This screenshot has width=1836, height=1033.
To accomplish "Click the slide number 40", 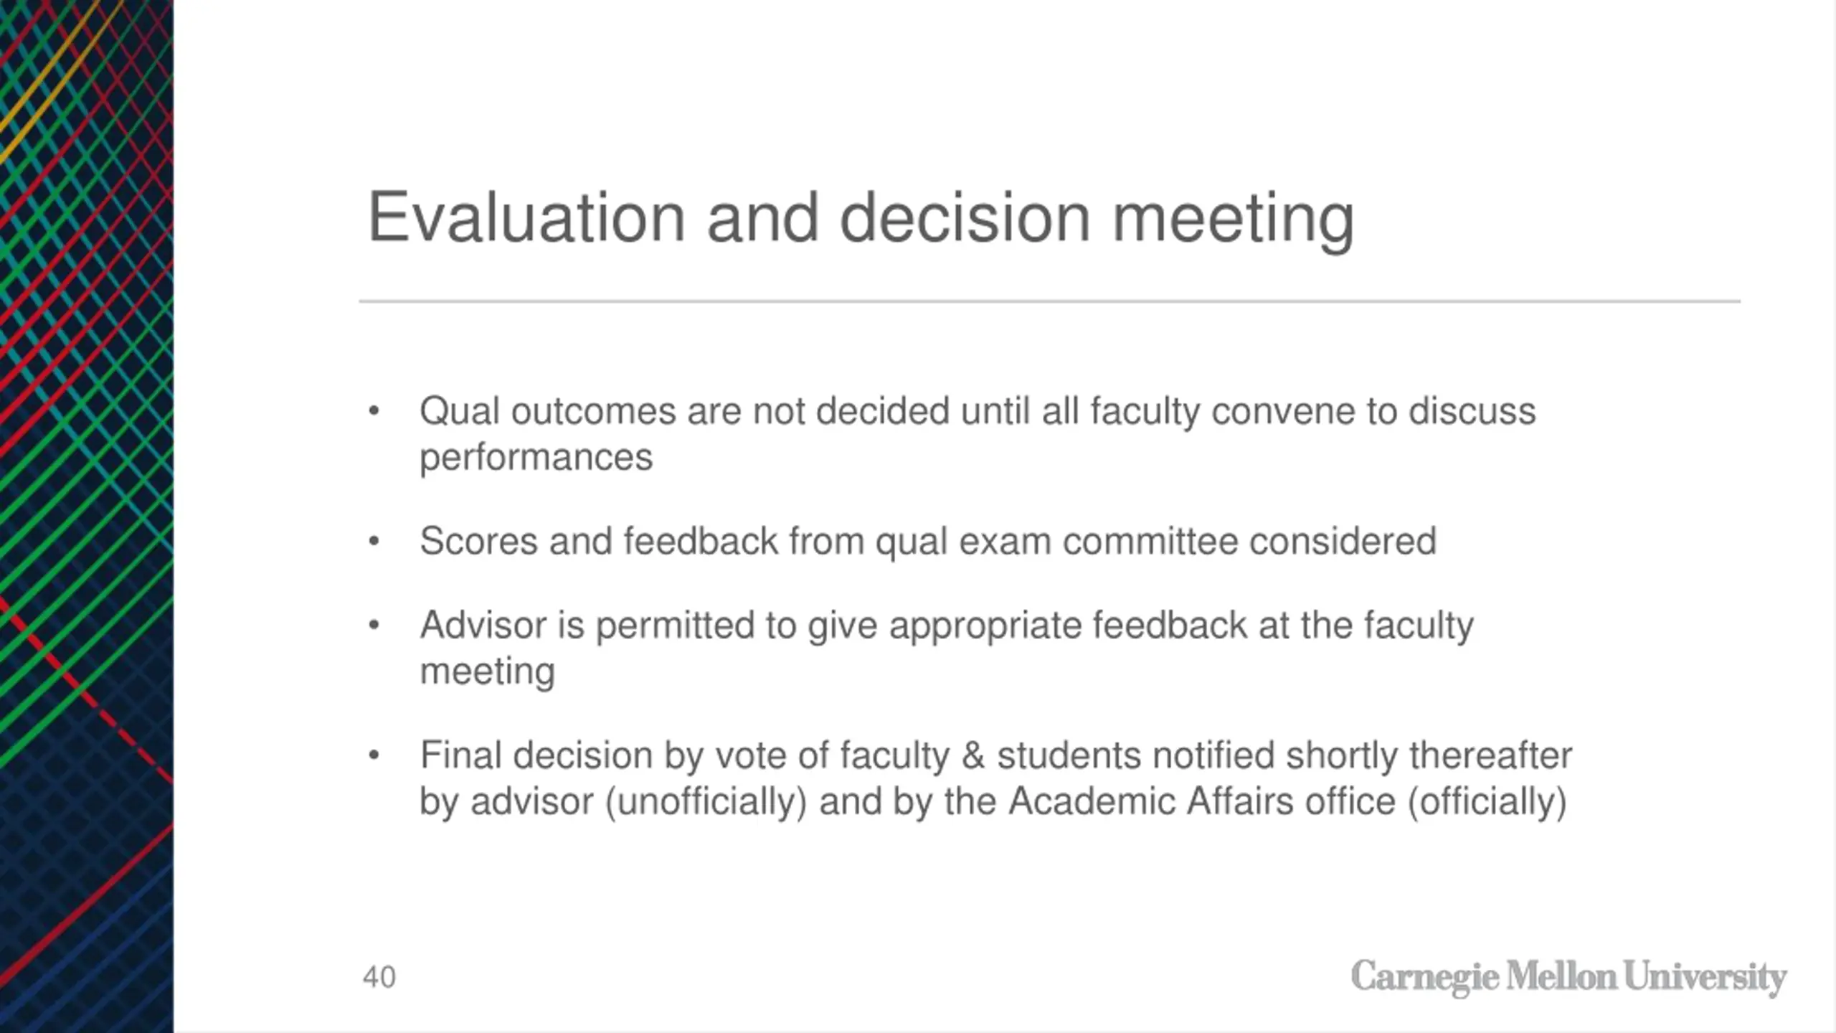I will (x=379, y=977).
